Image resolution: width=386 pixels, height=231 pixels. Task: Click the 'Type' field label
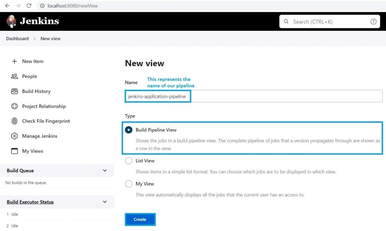pos(130,116)
